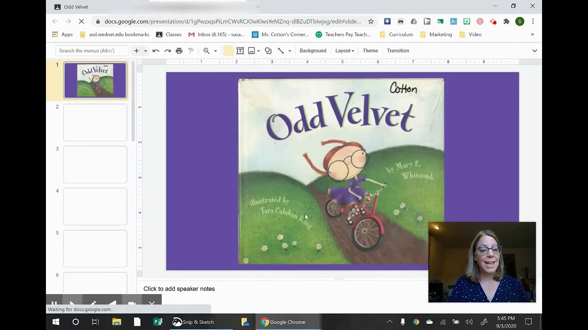Screen dimensions: 588x330
Task: Open the Apps bookmark shortcut
Action: pyautogui.click(x=62, y=34)
